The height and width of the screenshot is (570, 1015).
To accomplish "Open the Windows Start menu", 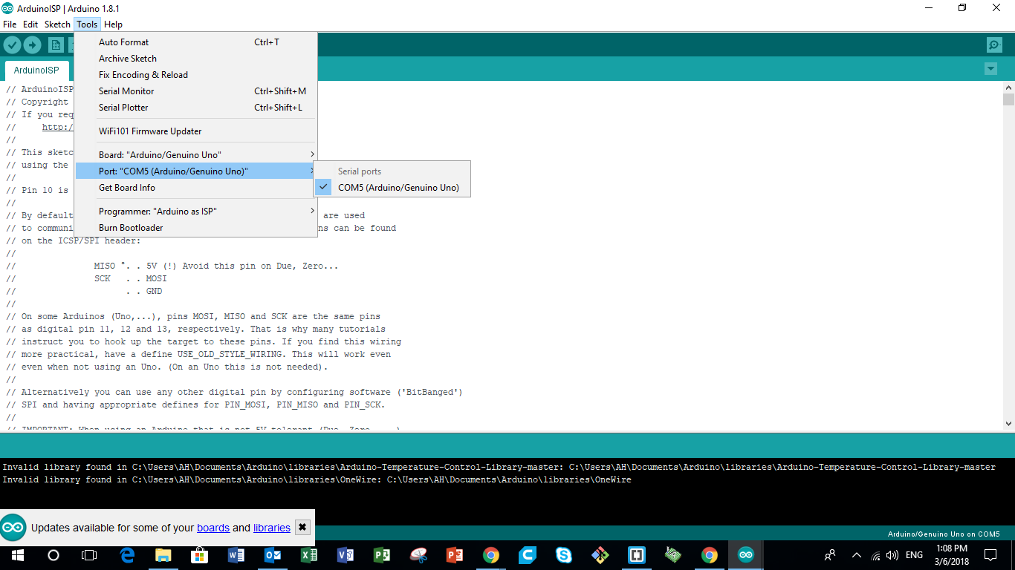I will (x=17, y=555).
